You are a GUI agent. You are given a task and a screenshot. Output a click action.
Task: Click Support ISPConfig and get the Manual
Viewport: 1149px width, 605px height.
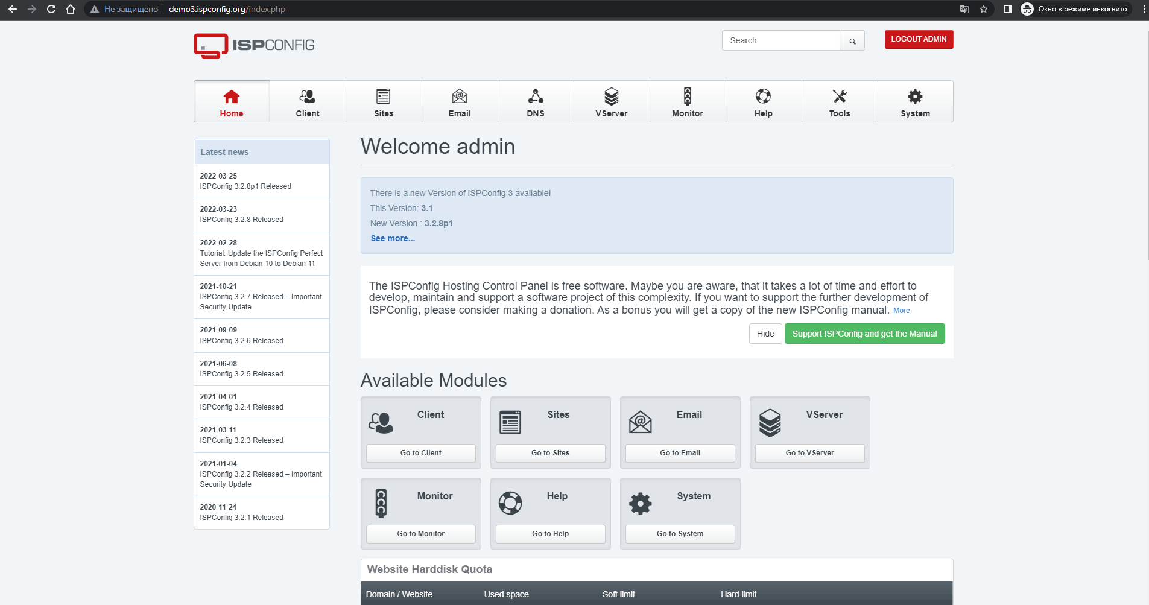(864, 334)
